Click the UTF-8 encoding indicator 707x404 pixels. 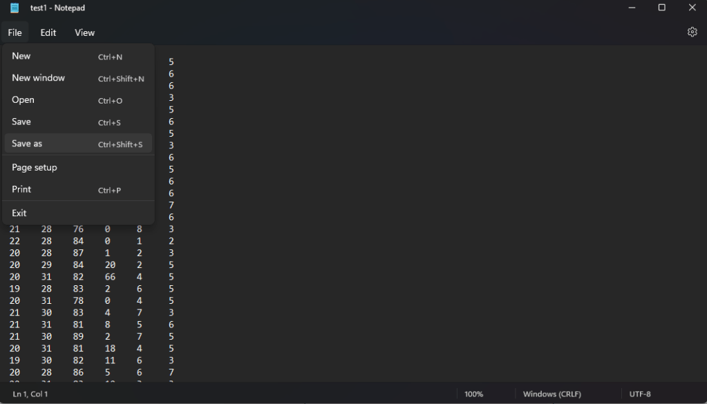point(639,394)
